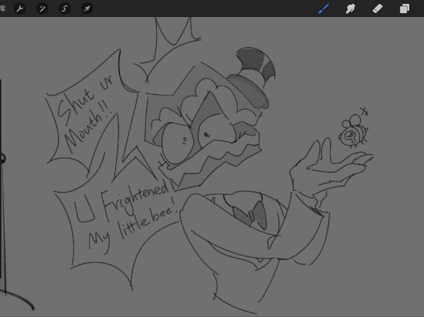Activate the Selection tool
The height and width of the screenshot is (317, 424).
[65, 8]
